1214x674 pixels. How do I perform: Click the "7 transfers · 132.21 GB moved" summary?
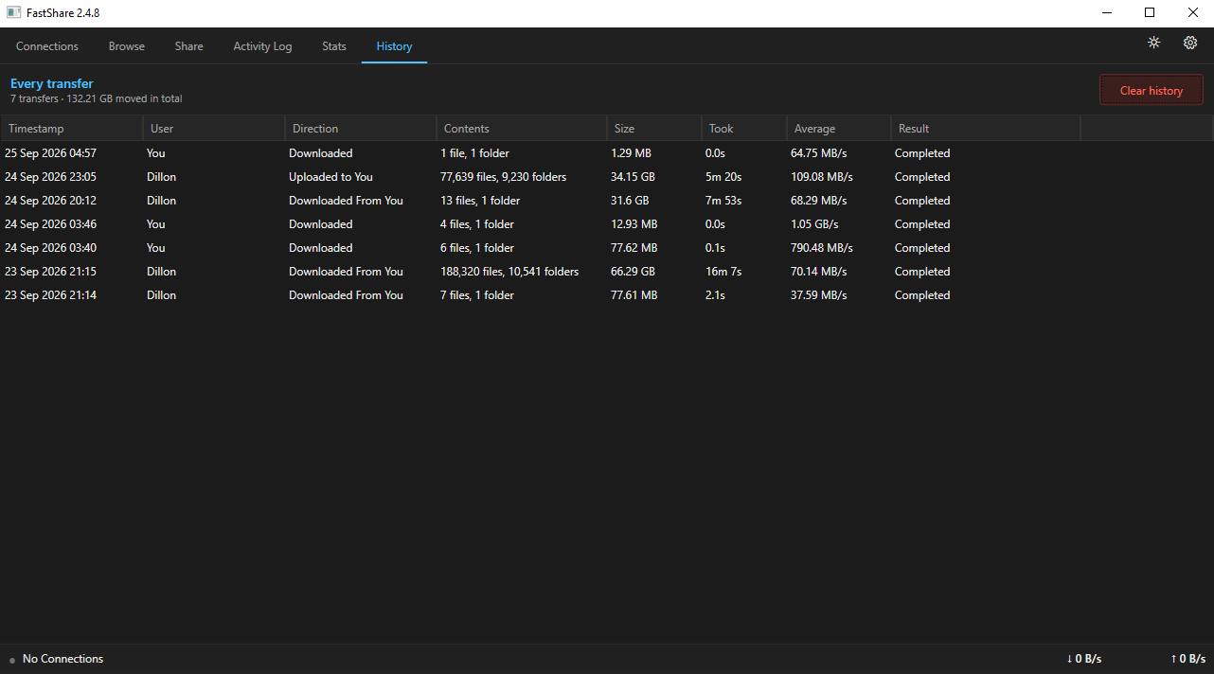[x=97, y=99]
